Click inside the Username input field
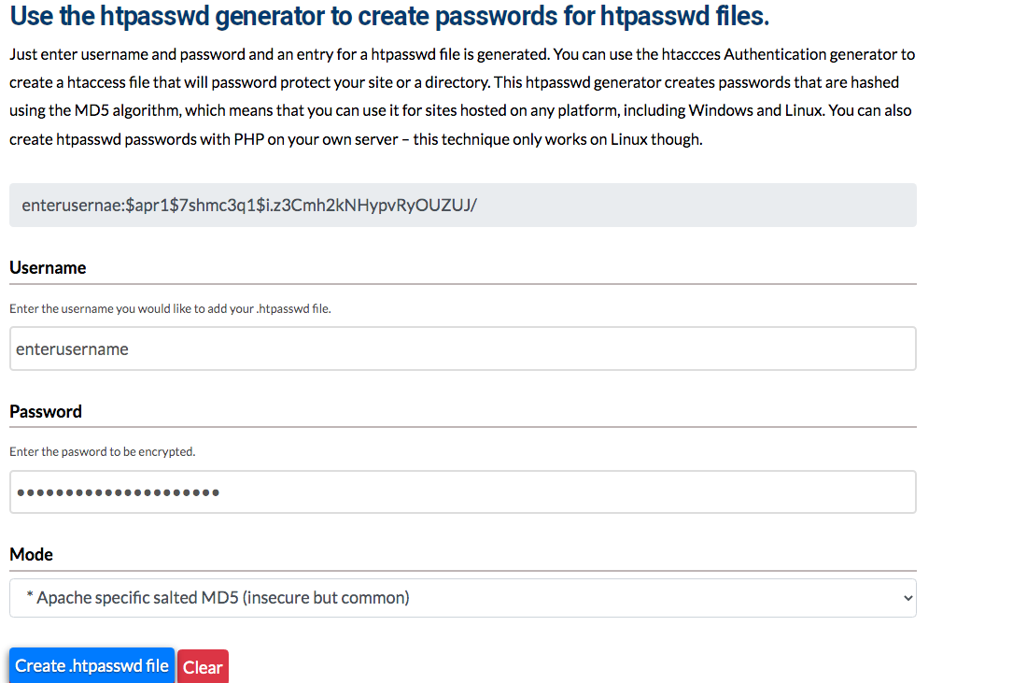 coord(373,348)
